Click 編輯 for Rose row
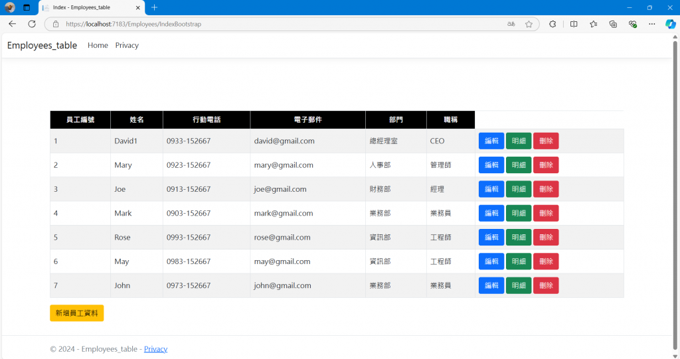Screen dimensions: 680x359 [x=491, y=237]
